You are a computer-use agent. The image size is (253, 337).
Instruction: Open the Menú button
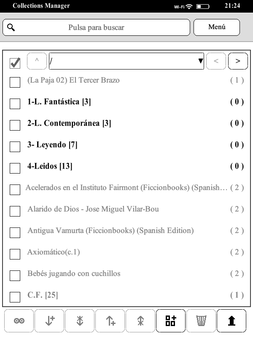[217, 27]
